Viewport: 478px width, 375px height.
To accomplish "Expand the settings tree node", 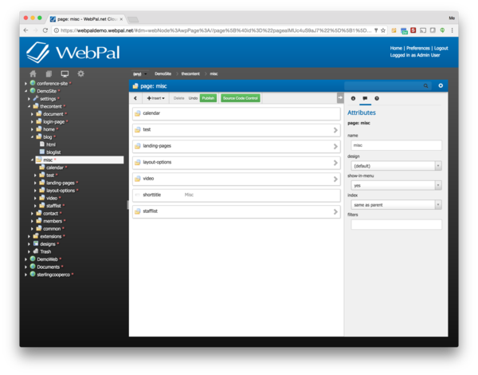I will pos(29,99).
